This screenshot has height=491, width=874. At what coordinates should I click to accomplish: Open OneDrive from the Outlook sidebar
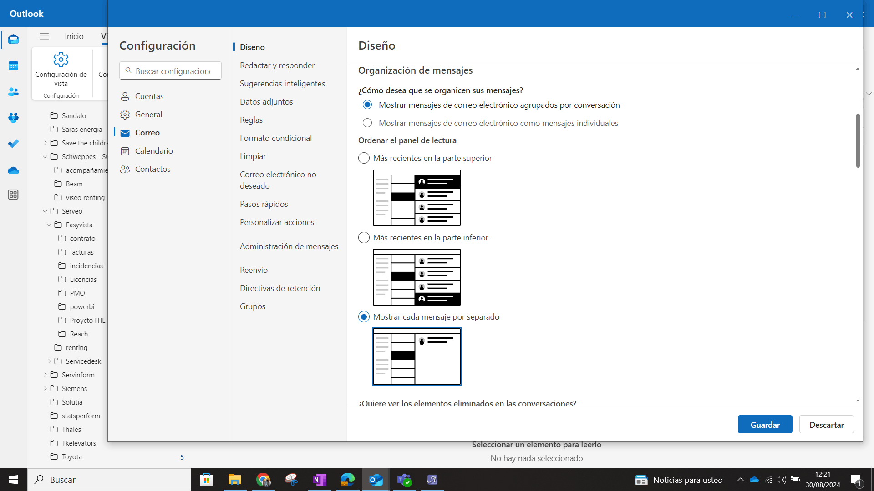(13, 170)
